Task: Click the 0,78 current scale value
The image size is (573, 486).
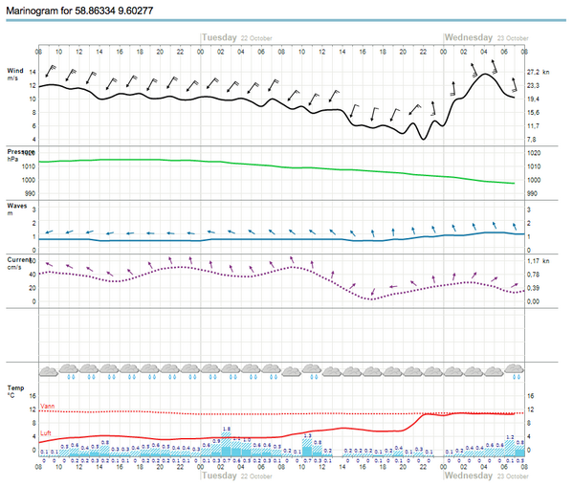Action: coord(533,275)
